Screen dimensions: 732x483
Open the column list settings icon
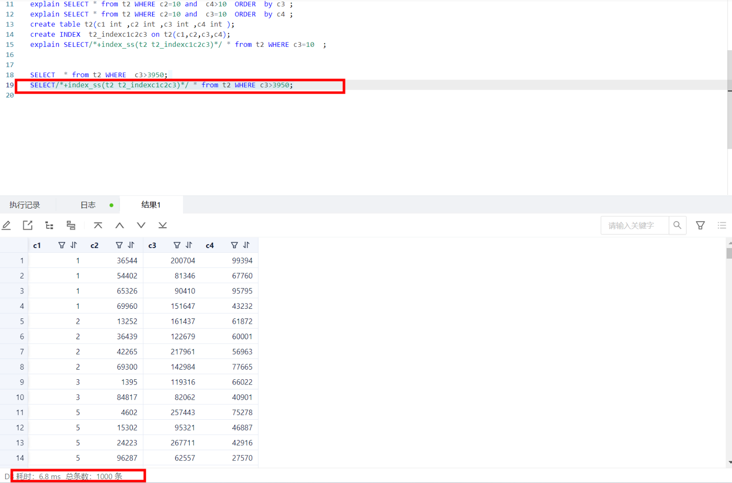722,225
